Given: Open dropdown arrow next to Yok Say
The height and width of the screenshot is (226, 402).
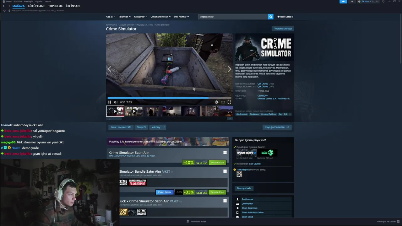Looking at the screenshot, I should point(164,127).
